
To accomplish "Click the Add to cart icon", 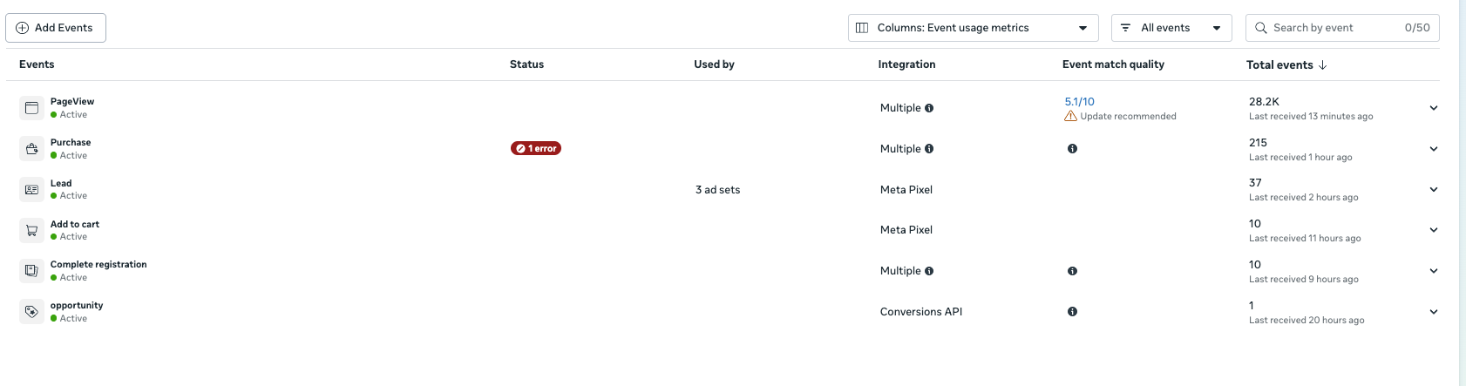I will click(31, 230).
